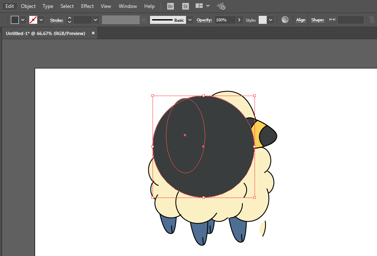The image size is (377, 256).
Task: Open Adobe Stock via St icon
Action: [186, 6]
